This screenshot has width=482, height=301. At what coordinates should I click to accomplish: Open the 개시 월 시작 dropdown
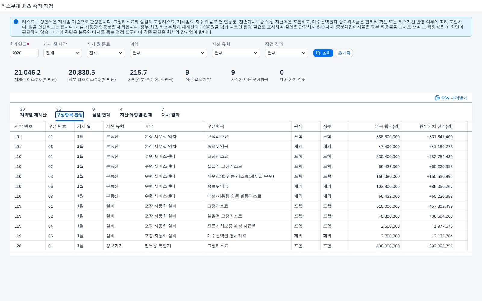(x=63, y=53)
